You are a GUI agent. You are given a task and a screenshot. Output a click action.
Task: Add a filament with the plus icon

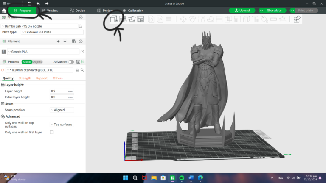tap(58, 42)
